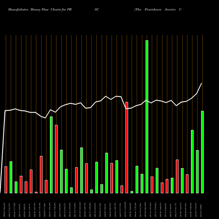Select the tallest green bar in the chart
Viewport: 219px width, 219px height.
(147, 117)
